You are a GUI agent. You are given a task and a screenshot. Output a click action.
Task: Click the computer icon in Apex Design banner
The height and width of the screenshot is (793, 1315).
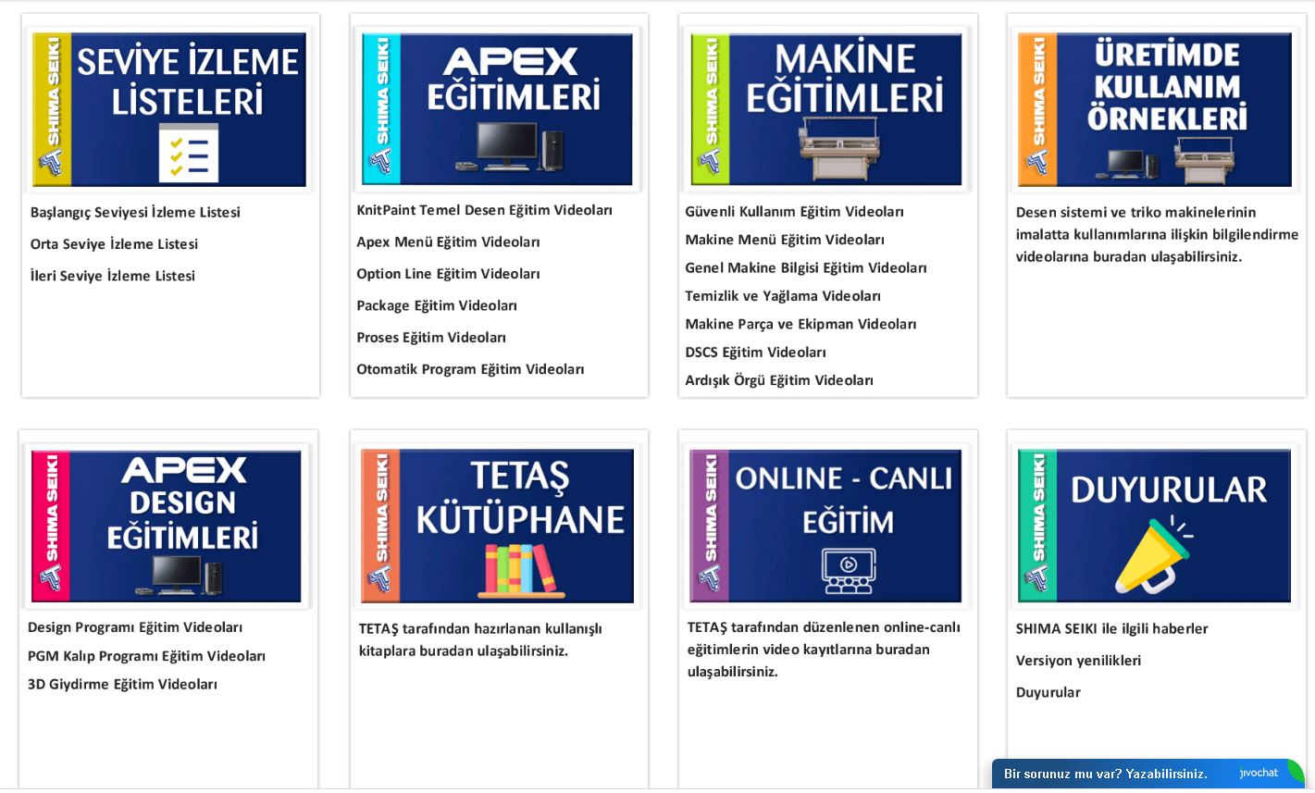[180, 575]
